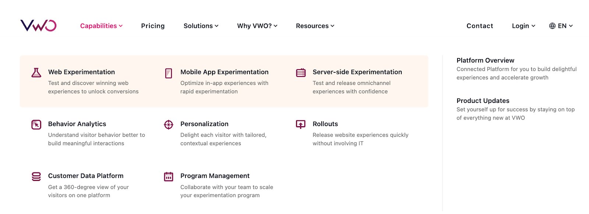This screenshot has width=589, height=214.
Task: Open the Platform Overview link
Action: [485, 60]
